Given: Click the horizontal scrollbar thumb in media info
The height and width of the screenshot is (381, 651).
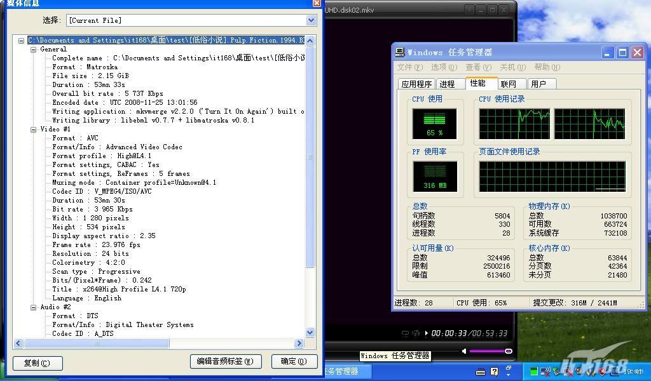Looking at the screenshot, I should (x=97, y=344).
